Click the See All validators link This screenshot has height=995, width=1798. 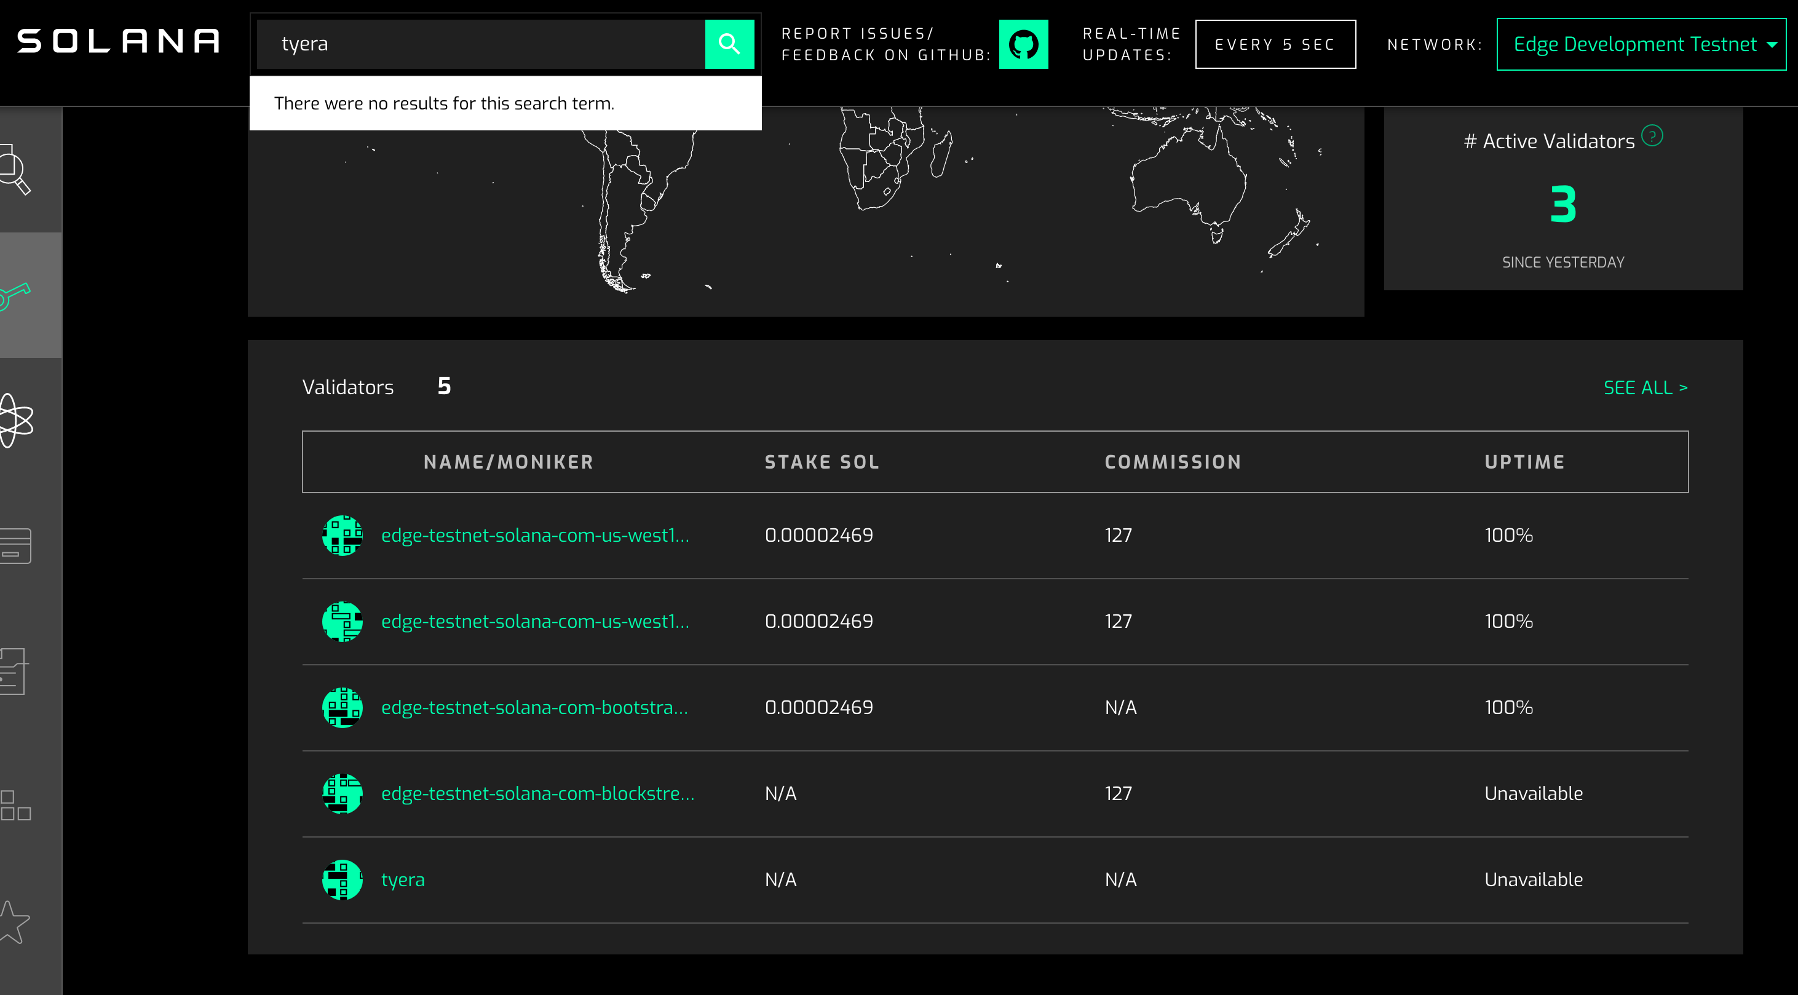point(1644,387)
